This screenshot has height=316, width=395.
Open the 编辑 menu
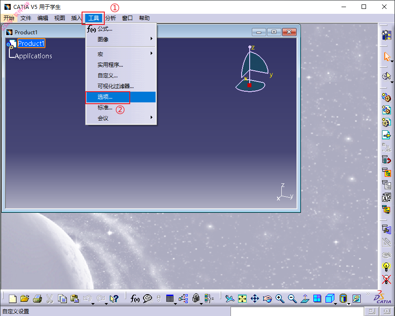42,18
